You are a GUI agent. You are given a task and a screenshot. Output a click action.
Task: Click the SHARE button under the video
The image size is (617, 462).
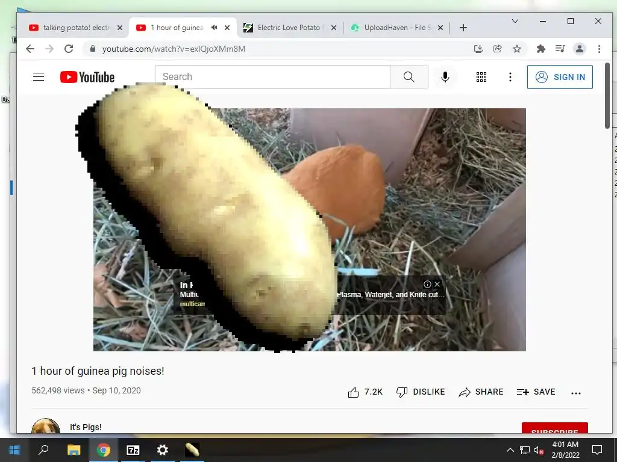click(x=481, y=392)
